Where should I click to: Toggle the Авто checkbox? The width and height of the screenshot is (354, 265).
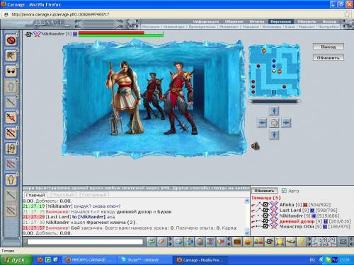point(284,191)
